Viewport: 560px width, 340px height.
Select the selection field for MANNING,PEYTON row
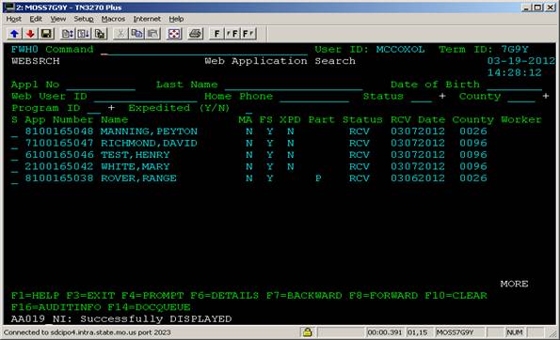coord(15,131)
